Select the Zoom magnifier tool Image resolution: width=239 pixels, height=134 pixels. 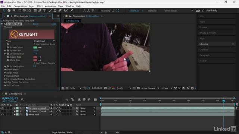14,10
